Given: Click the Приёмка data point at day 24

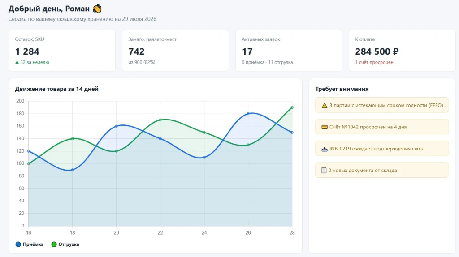Looking at the screenshot, I should 204,157.
